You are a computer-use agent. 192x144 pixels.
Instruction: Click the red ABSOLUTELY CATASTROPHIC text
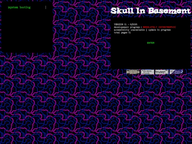coord(159,27)
